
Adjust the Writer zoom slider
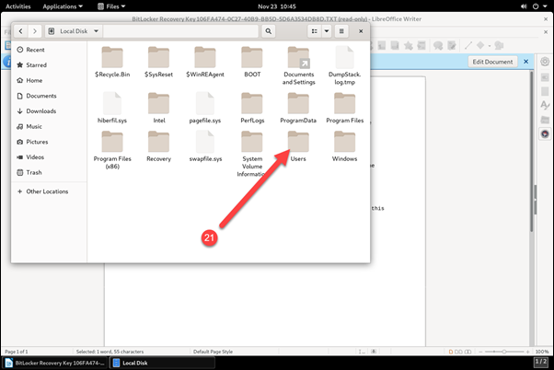[x=504, y=352]
